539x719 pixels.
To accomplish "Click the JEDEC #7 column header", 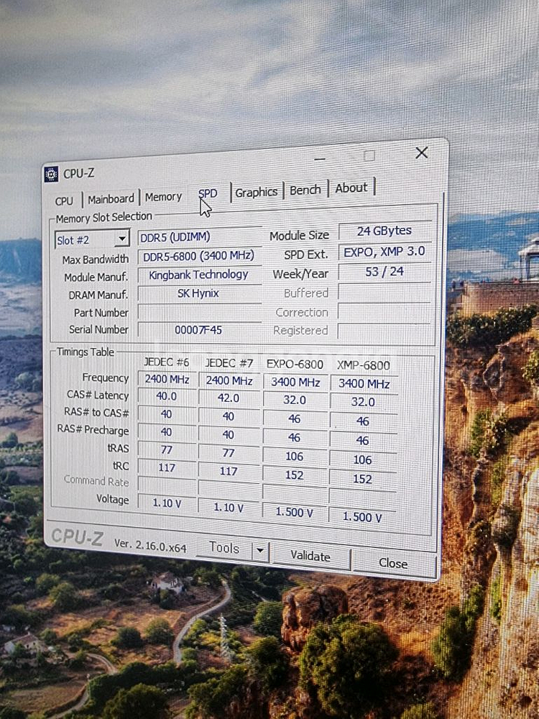I will tap(229, 363).
